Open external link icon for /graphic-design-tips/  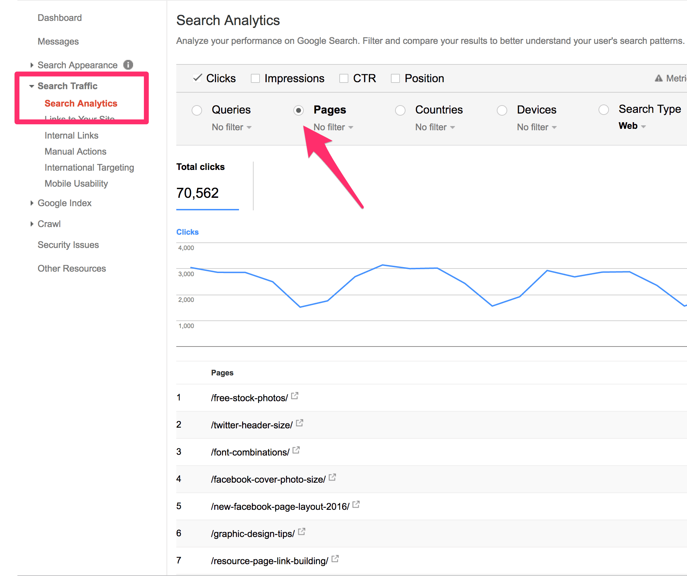pos(302,532)
